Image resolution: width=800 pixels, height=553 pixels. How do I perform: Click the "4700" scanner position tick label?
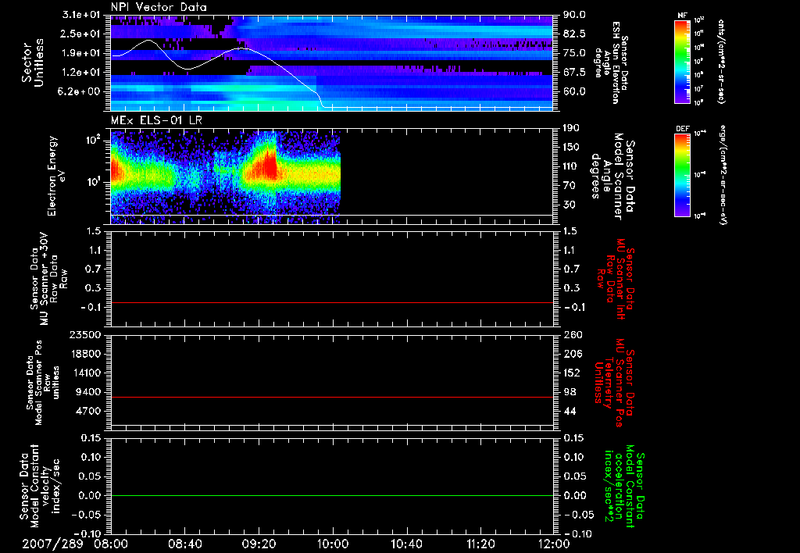(88, 411)
